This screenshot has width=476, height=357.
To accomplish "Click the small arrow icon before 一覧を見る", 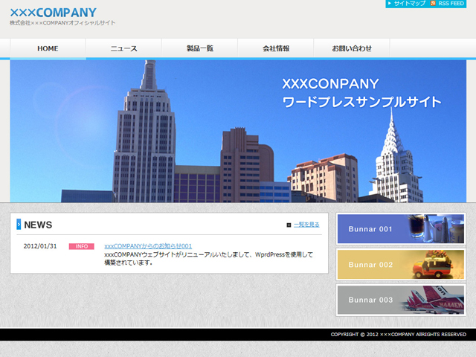I will pos(289,225).
